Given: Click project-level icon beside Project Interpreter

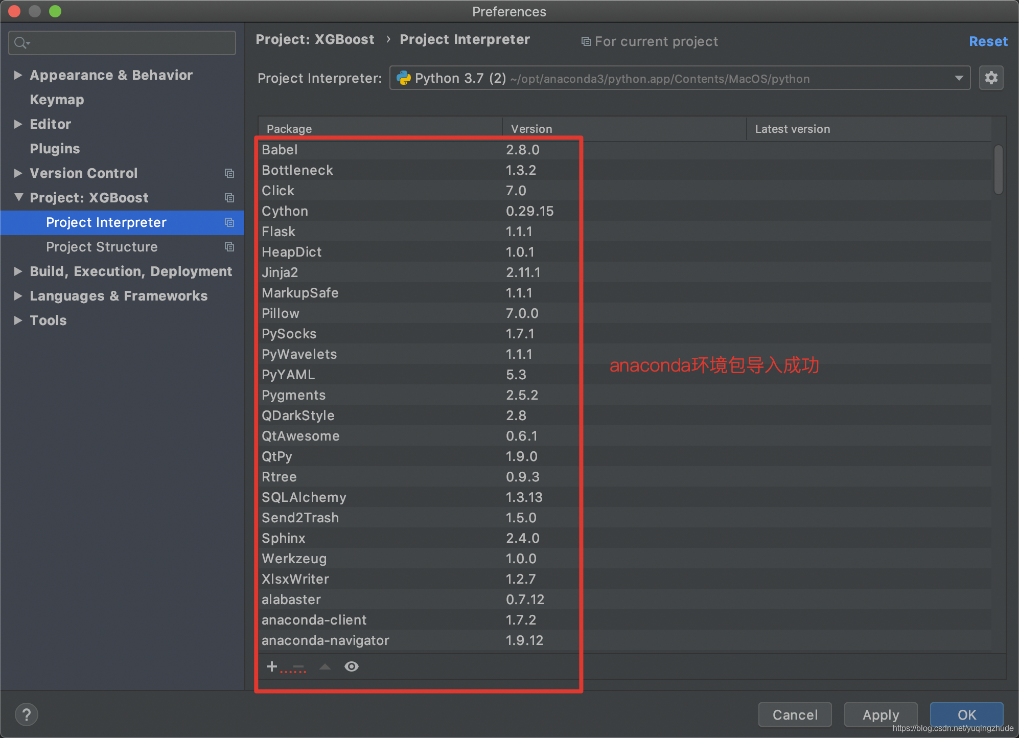Looking at the screenshot, I should [x=229, y=222].
